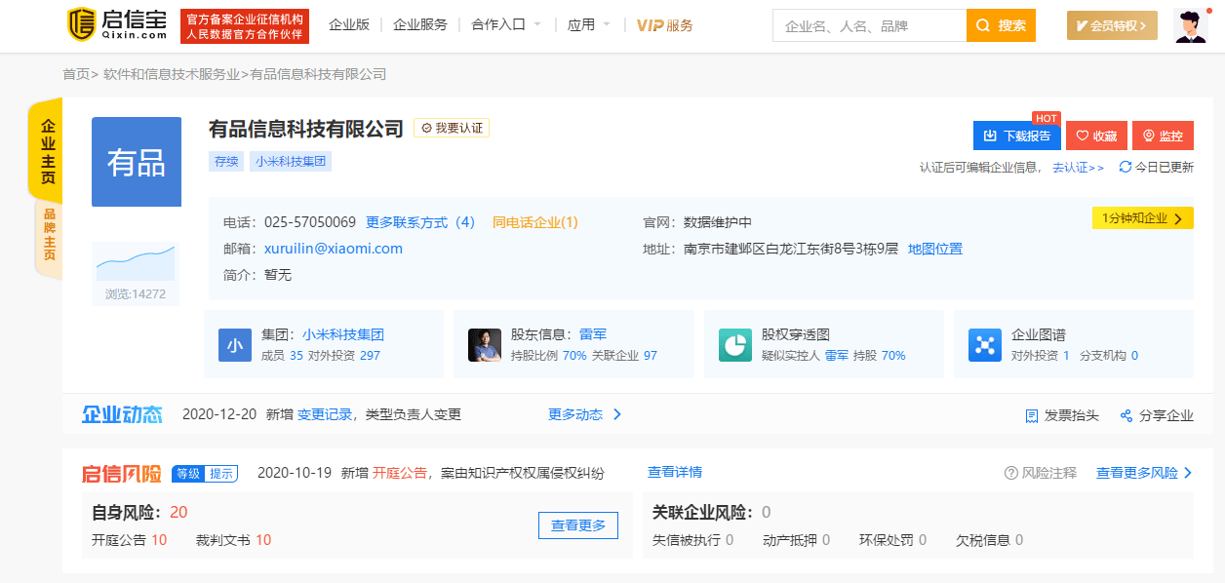Click the blue 有品 company logo tile

point(137,162)
